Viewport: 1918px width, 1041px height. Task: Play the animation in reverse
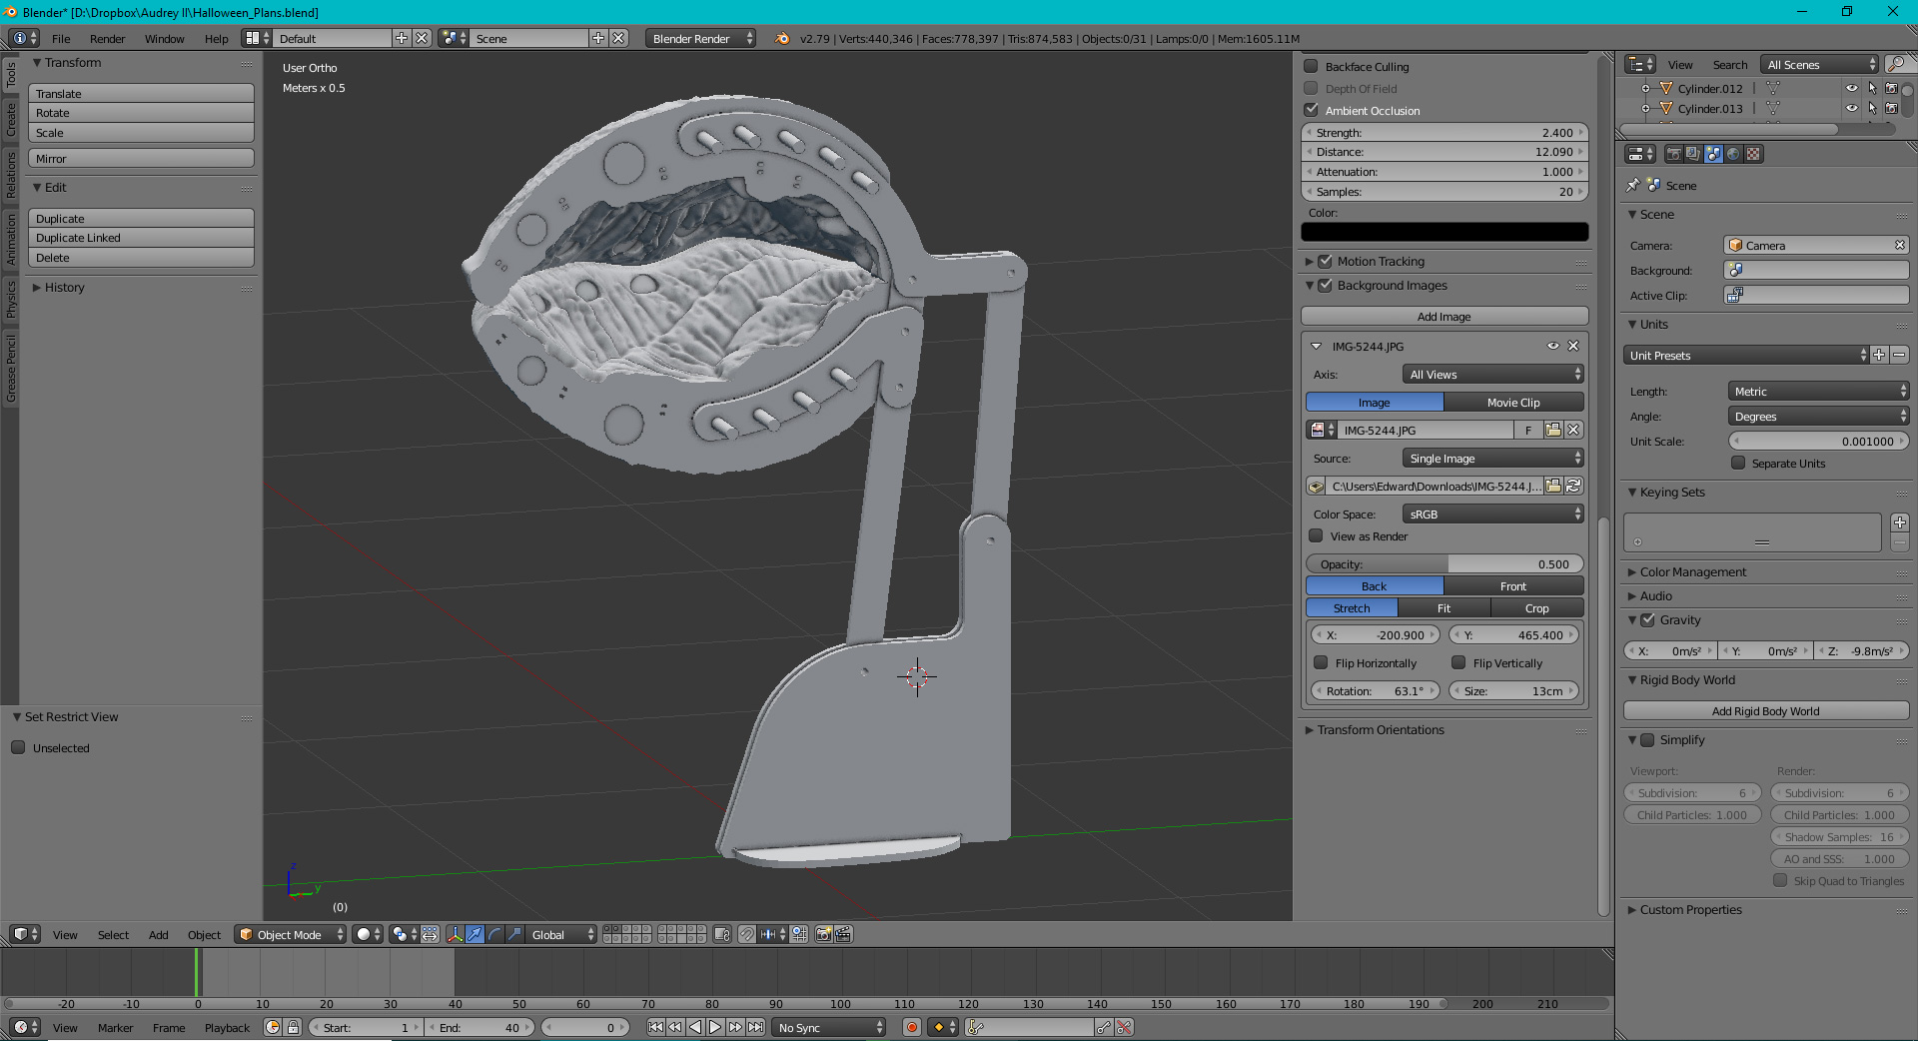[x=695, y=1028]
